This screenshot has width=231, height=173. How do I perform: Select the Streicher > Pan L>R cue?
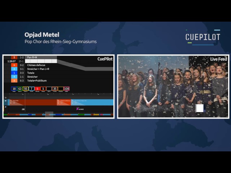58,69
